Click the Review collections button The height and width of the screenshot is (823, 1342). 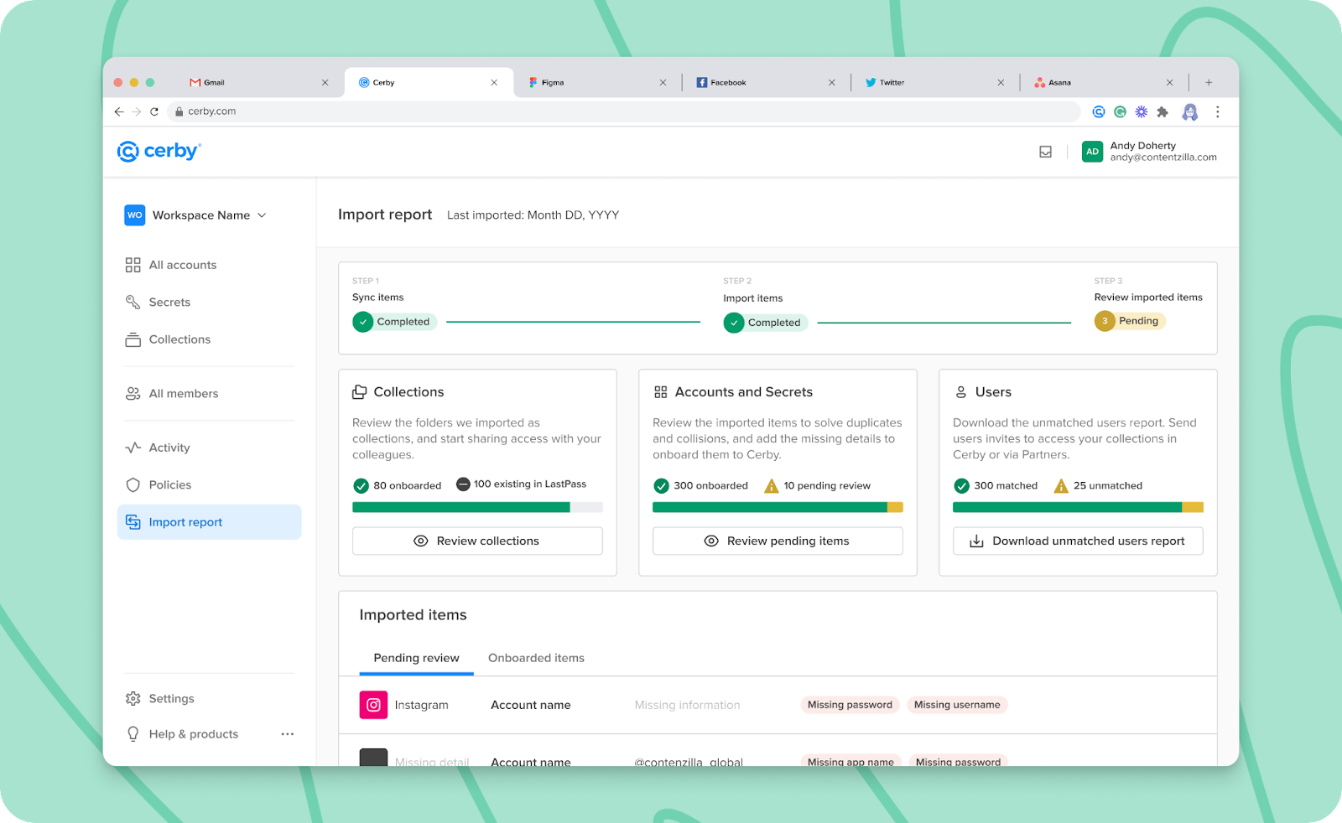pos(477,540)
